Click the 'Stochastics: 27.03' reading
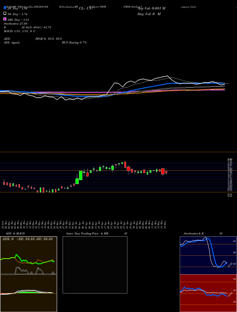The image size is (237, 312). point(15,24)
